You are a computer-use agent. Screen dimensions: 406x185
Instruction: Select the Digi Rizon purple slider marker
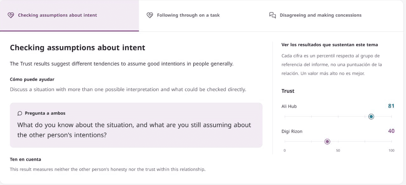click(x=327, y=142)
